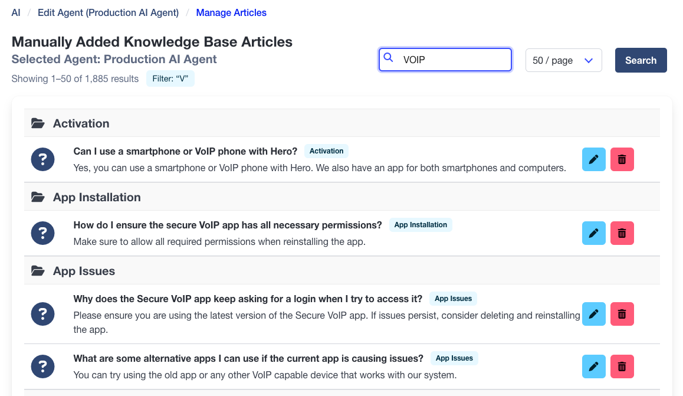This screenshot has height=396, width=683.
Task: Open the 50 per page dropdown
Action: point(563,60)
